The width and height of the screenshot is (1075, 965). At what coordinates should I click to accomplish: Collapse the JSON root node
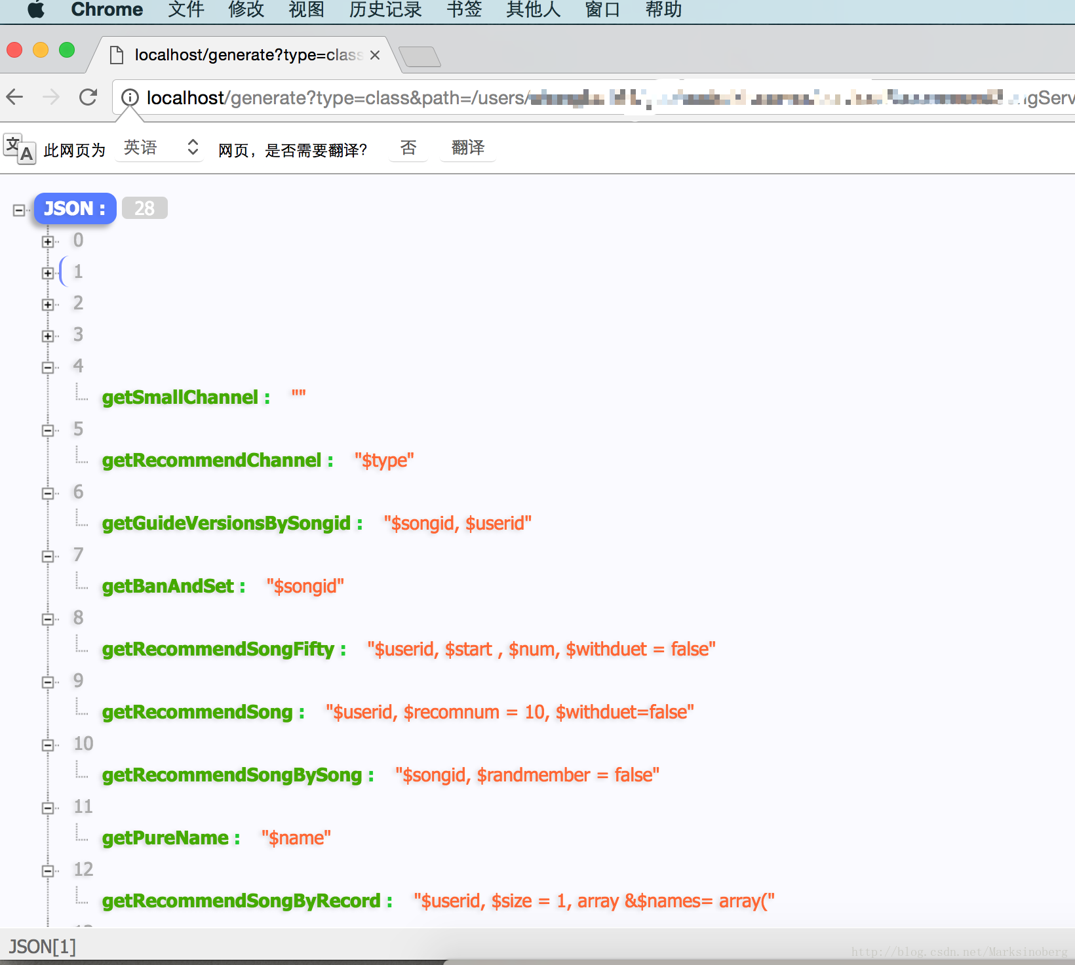click(19, 210)
